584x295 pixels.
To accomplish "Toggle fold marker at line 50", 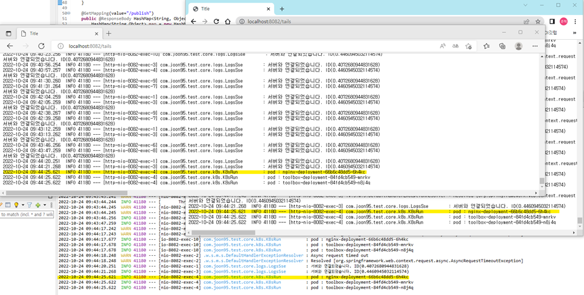I will coord(69,13).
